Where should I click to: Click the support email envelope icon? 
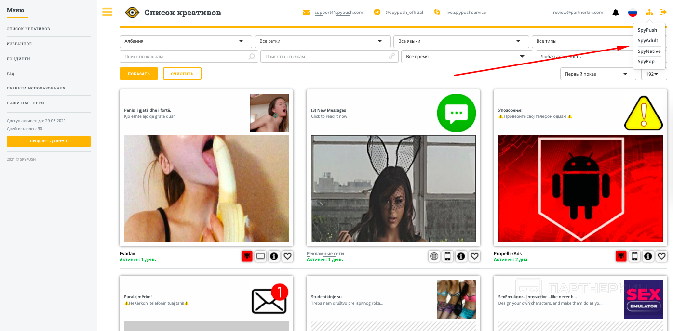point(306,13)
